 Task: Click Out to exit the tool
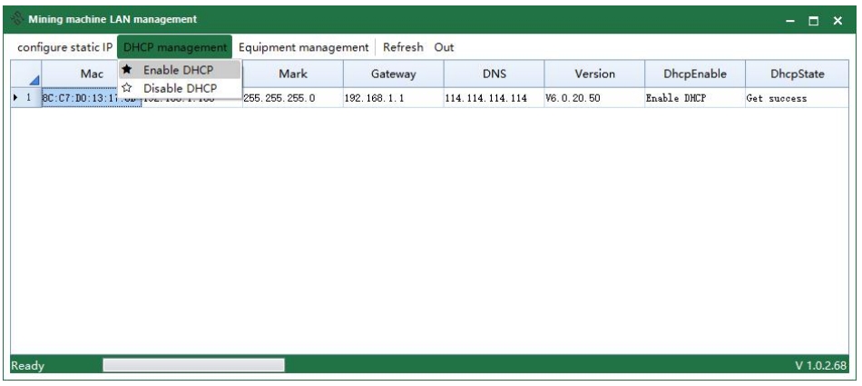444,47
